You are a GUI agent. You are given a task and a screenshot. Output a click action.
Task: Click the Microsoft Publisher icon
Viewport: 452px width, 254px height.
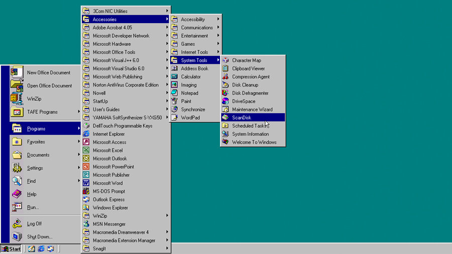(x=86, y=175)
